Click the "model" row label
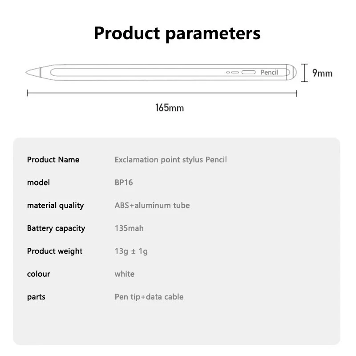Viewport: 356px width, 356px height. [38, 182]
